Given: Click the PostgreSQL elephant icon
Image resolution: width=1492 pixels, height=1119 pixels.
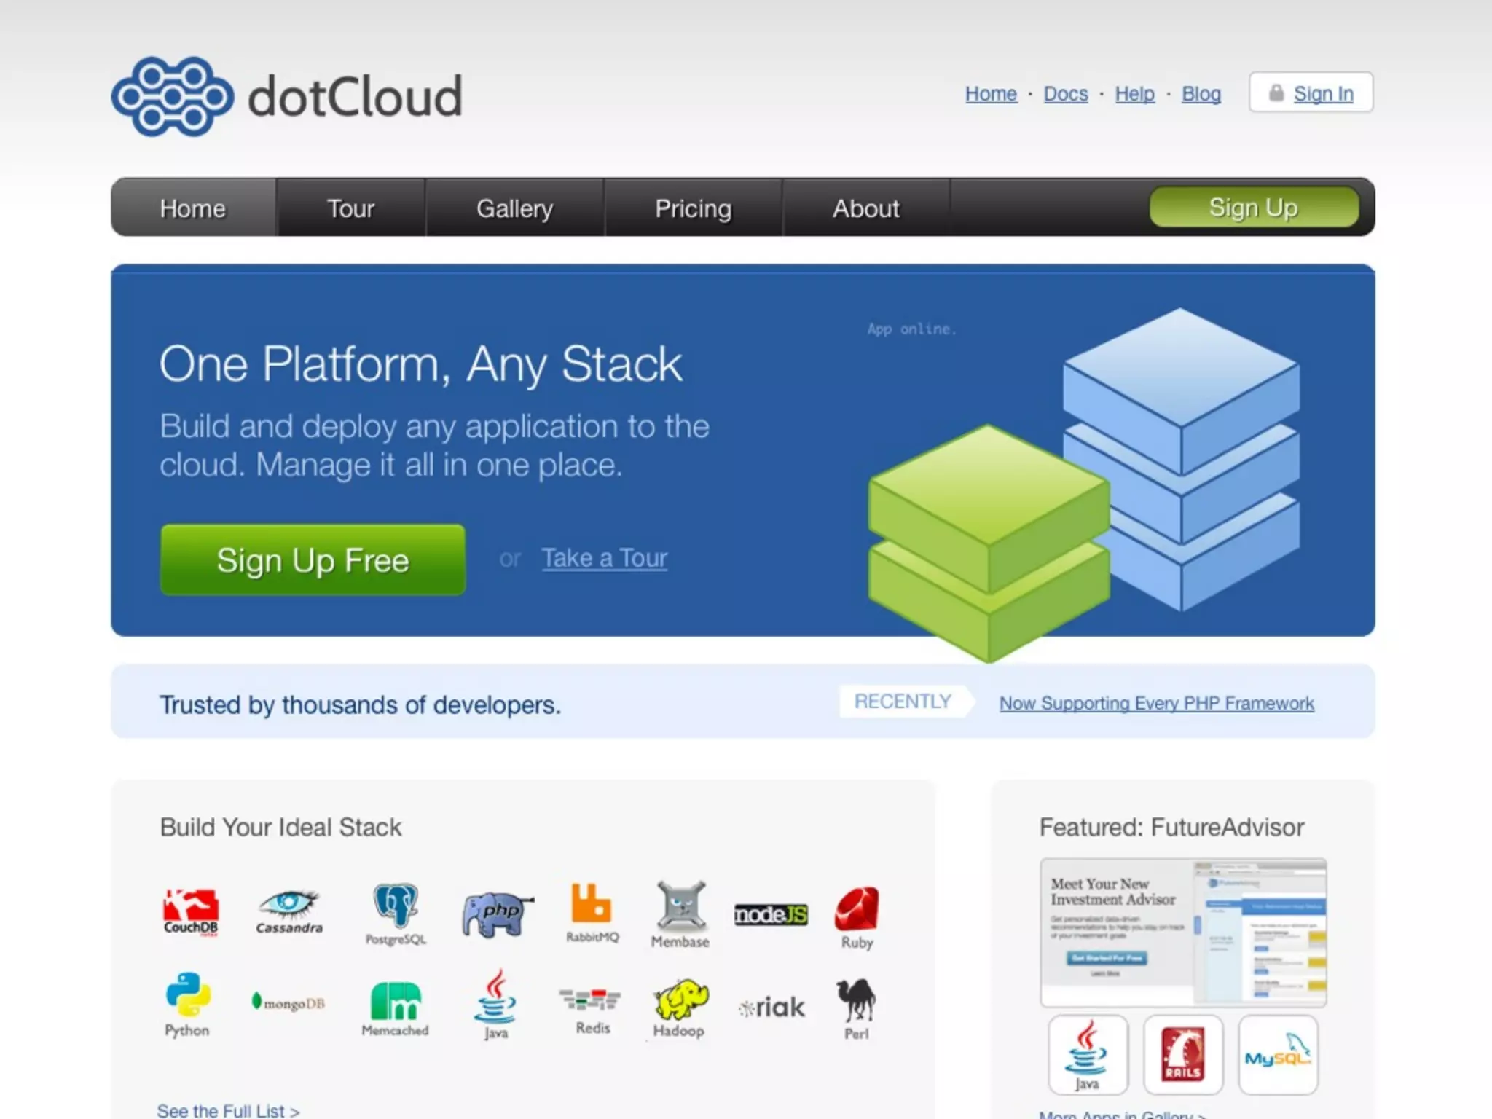Looking at the screenshot, I should [x=396, y=912].
